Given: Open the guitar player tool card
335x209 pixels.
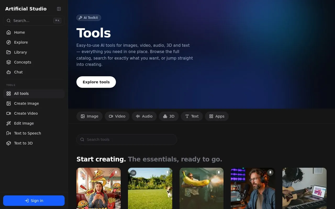Looking at the screenshot, I should click(x=304, y=188).
